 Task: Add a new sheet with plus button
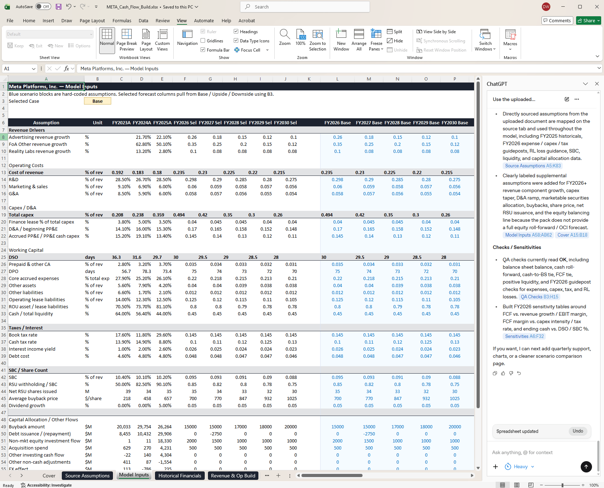(278, 476)
